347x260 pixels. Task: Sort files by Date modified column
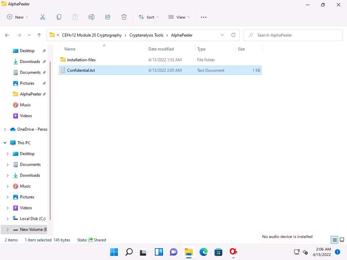click(x=161, y=49)
